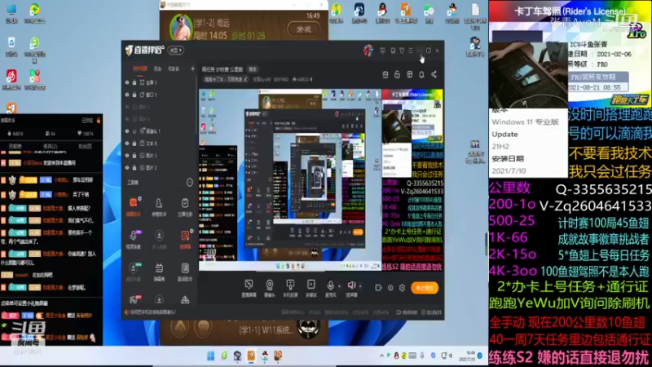The height and width of the screenshot is (367, 652).
Task: Toggle visibility of the 文本8 source
Action: click(127, 144)
